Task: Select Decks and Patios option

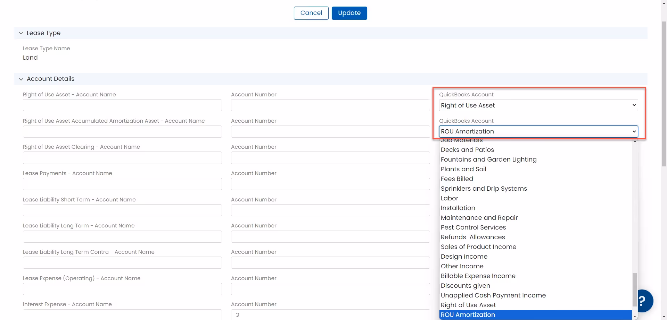Action: pos(535,150)
